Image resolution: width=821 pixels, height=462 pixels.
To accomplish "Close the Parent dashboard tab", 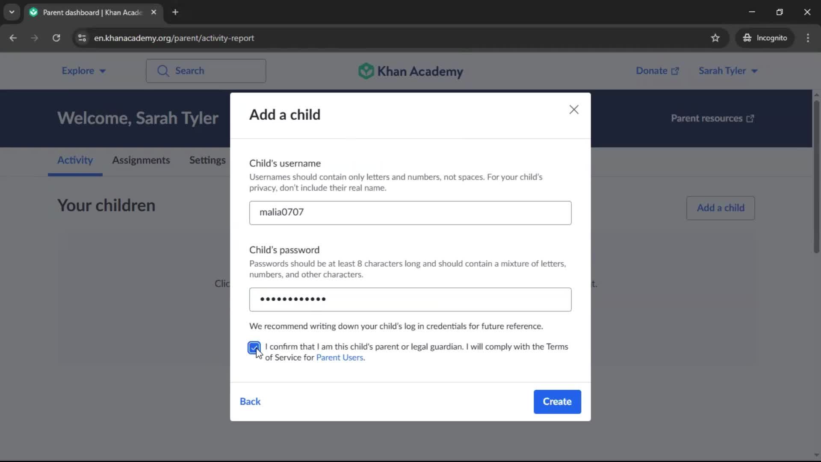I will tap(154, 12).
